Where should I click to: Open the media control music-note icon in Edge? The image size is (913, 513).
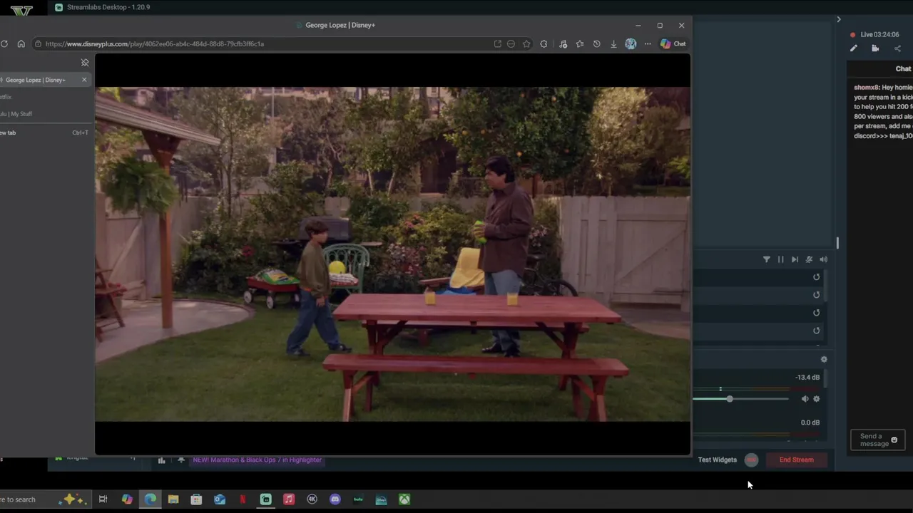[x=563, y=43]
